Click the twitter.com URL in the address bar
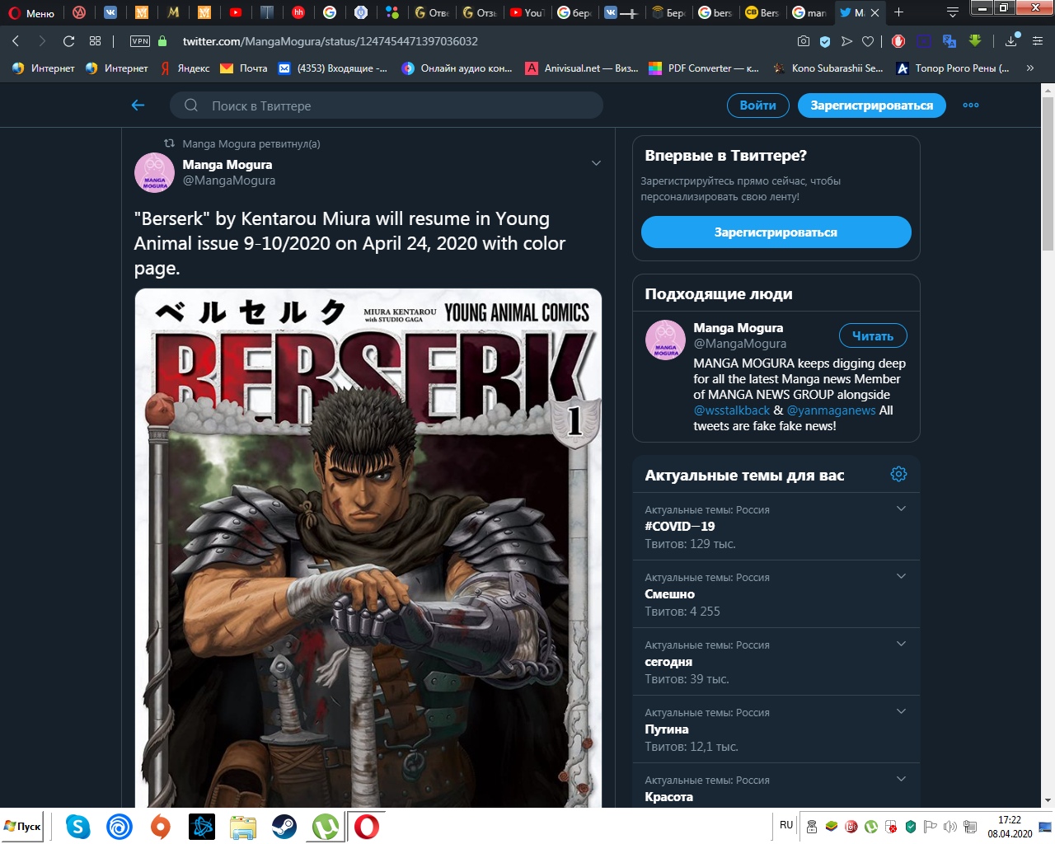Viewport: 1055px width, 844px height. coord(330,40)
